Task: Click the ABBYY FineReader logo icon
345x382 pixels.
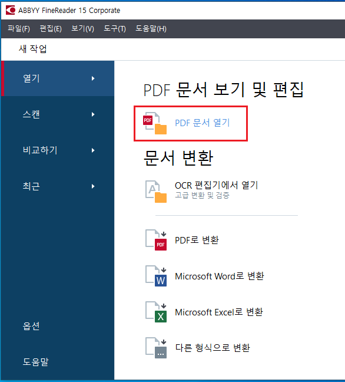Action: coord(11,10)
